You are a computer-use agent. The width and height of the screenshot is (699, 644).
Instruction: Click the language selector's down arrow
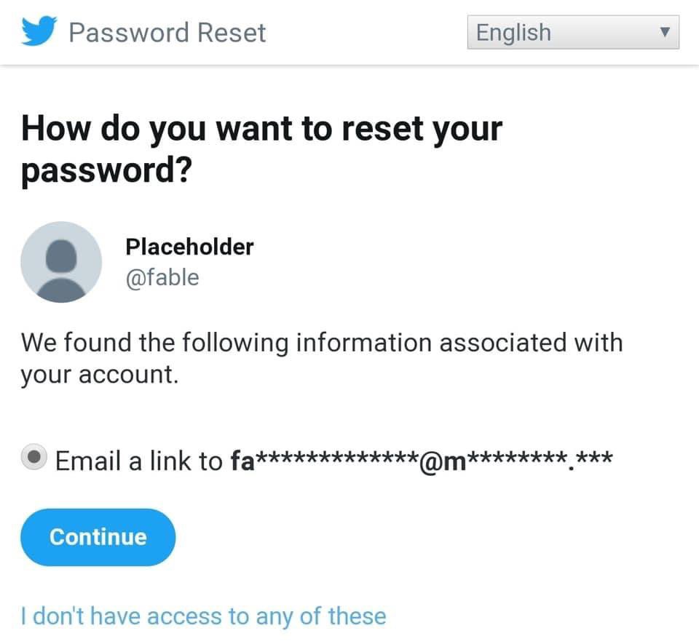[663, 33]
